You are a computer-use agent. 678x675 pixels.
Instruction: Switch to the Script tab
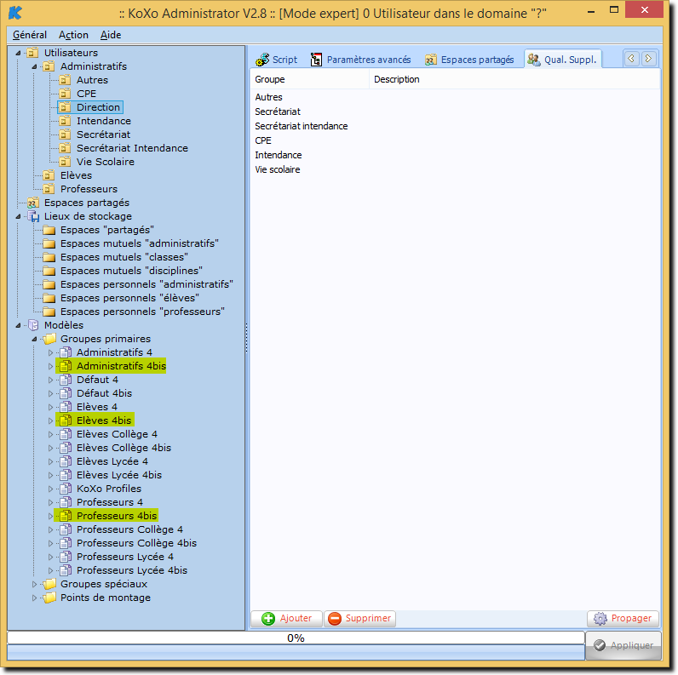point(277,60)
